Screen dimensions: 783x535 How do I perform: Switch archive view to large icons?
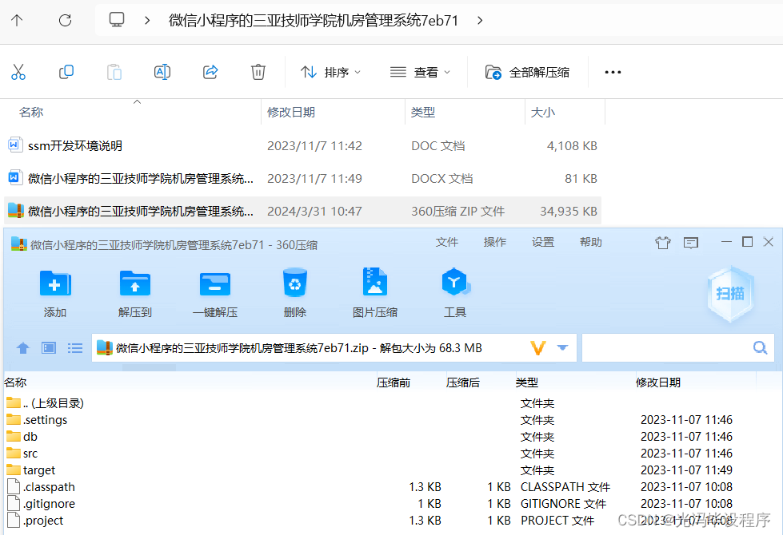coord(48,347)
